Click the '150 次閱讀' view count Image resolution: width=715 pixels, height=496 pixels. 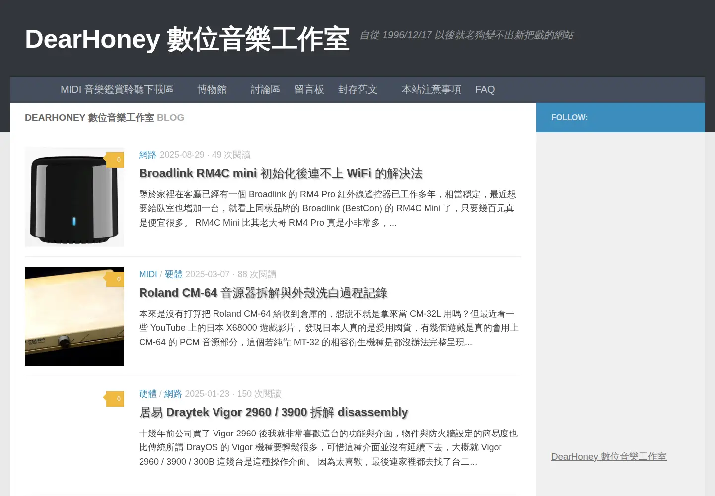[x=259, y=394]
